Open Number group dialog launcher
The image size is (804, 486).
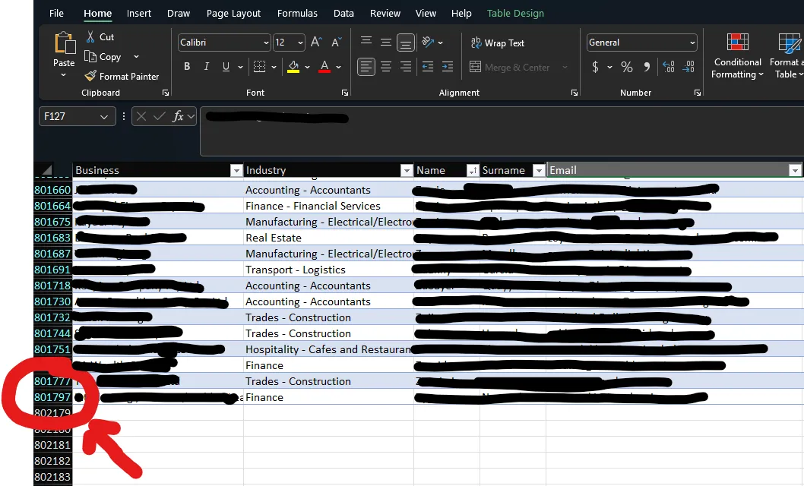698,93
